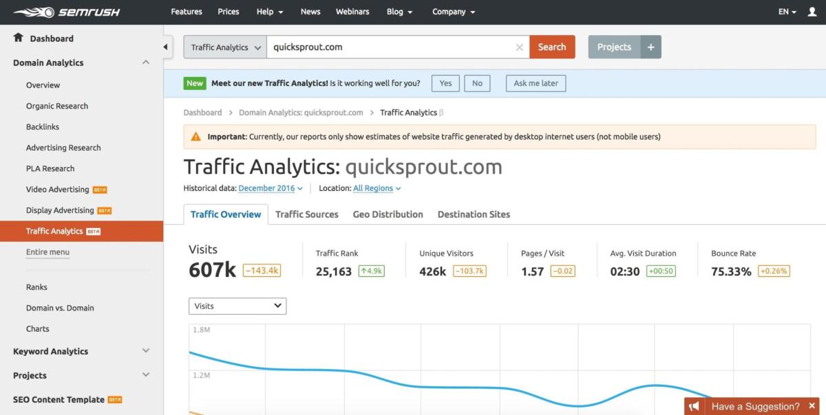The height and width of the screenshot is (415, 826).
Task: Click Domain Analytics: quicksprout.com breadcrumb
Action: tap(301, 113)
